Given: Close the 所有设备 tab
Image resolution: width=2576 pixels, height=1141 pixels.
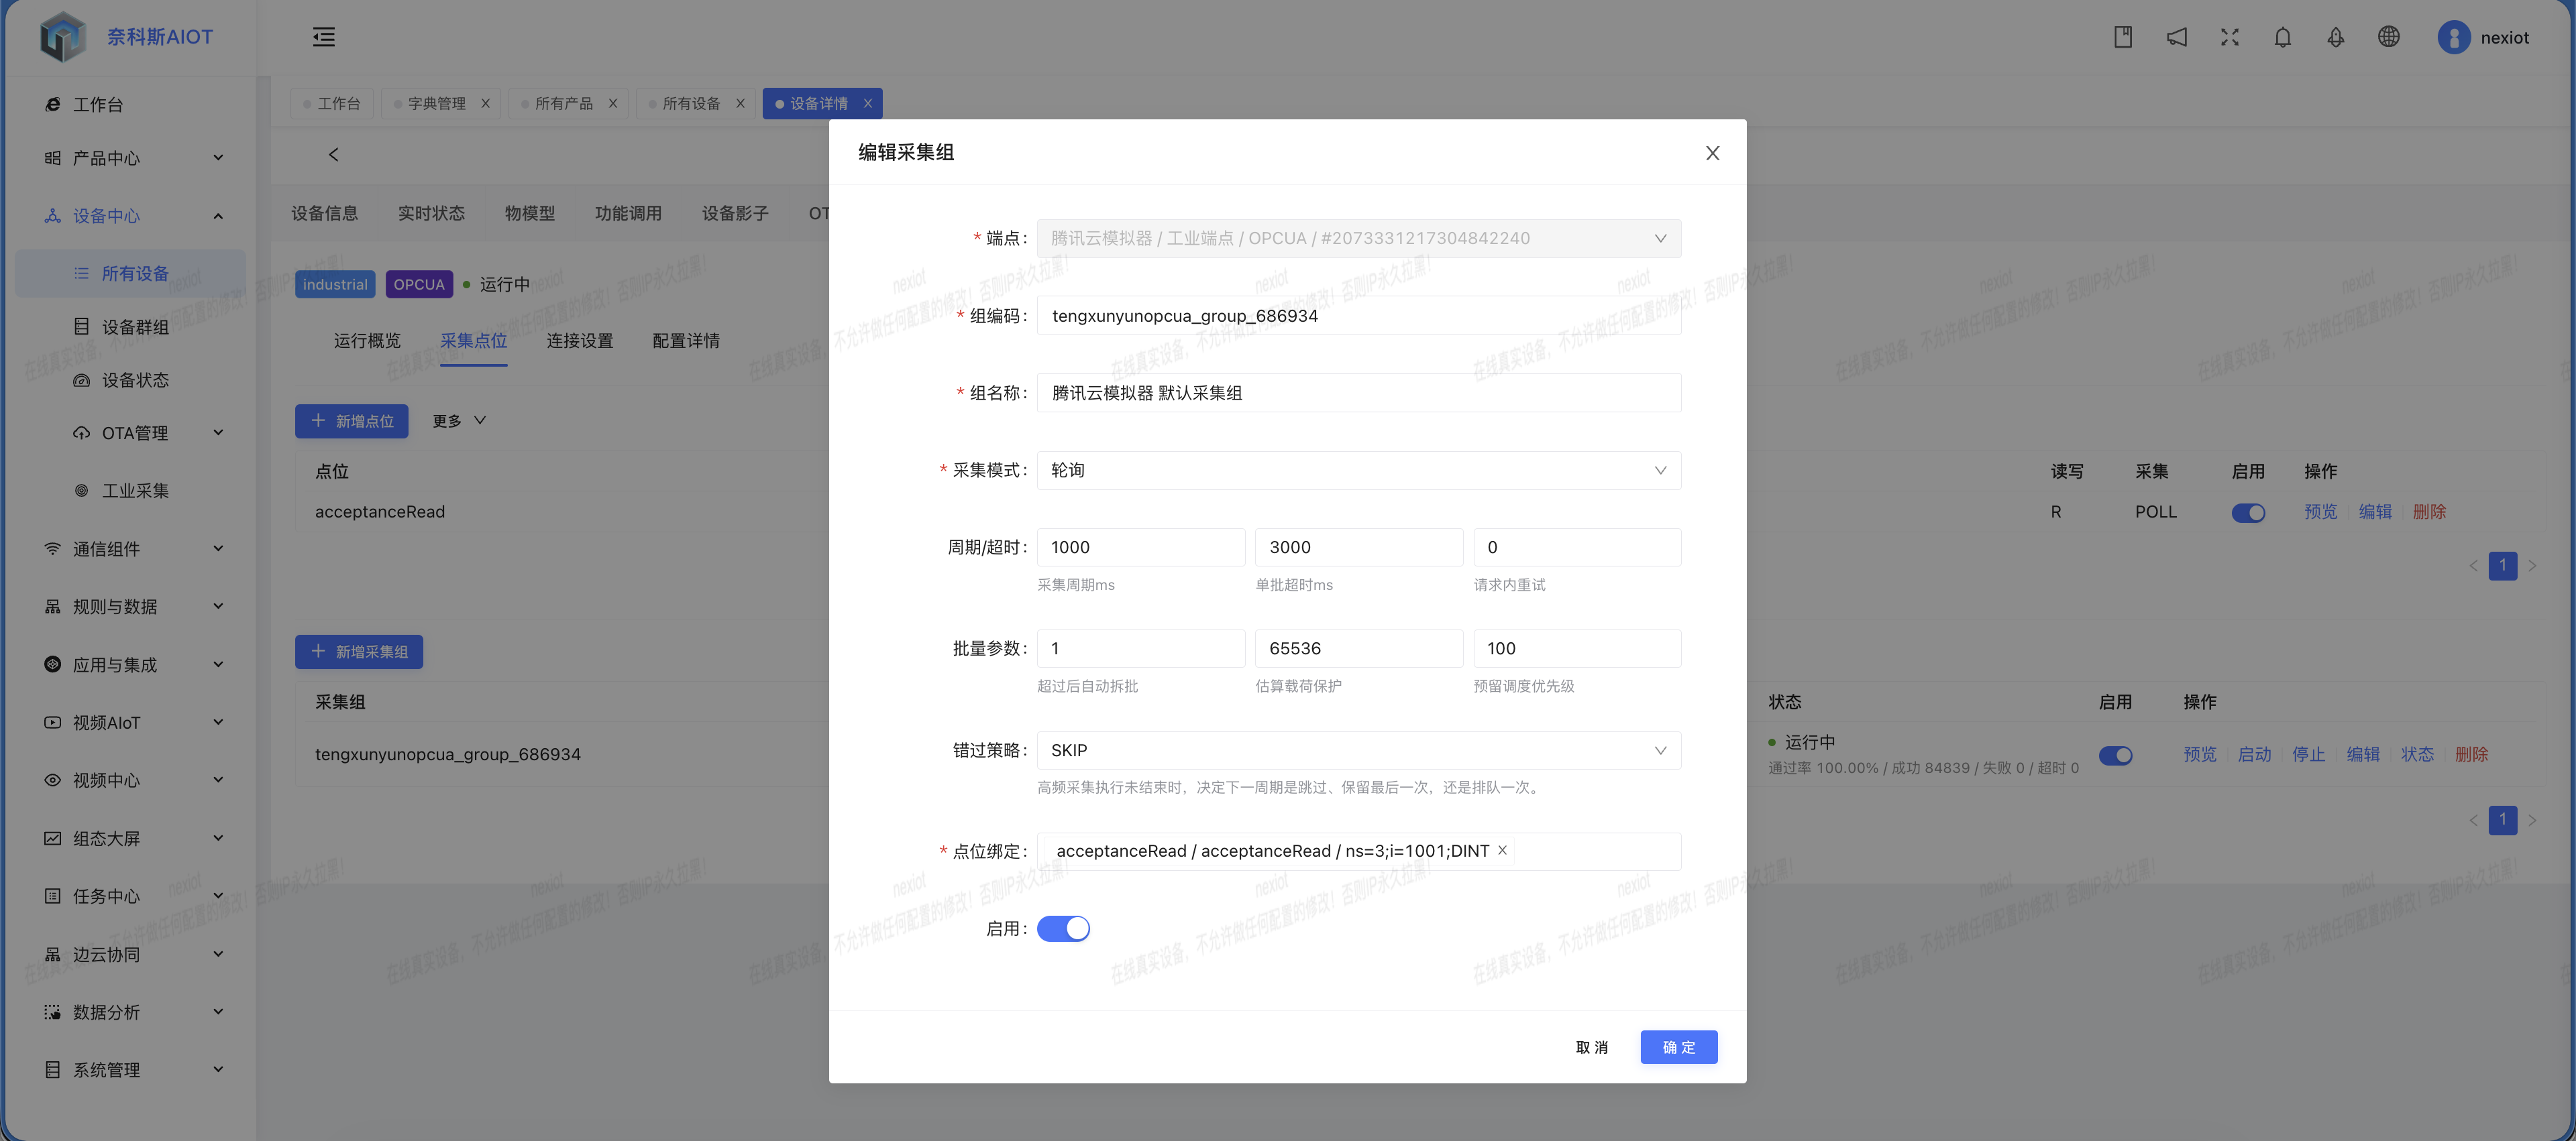Looking at the screenshot, I should (740, 104).
